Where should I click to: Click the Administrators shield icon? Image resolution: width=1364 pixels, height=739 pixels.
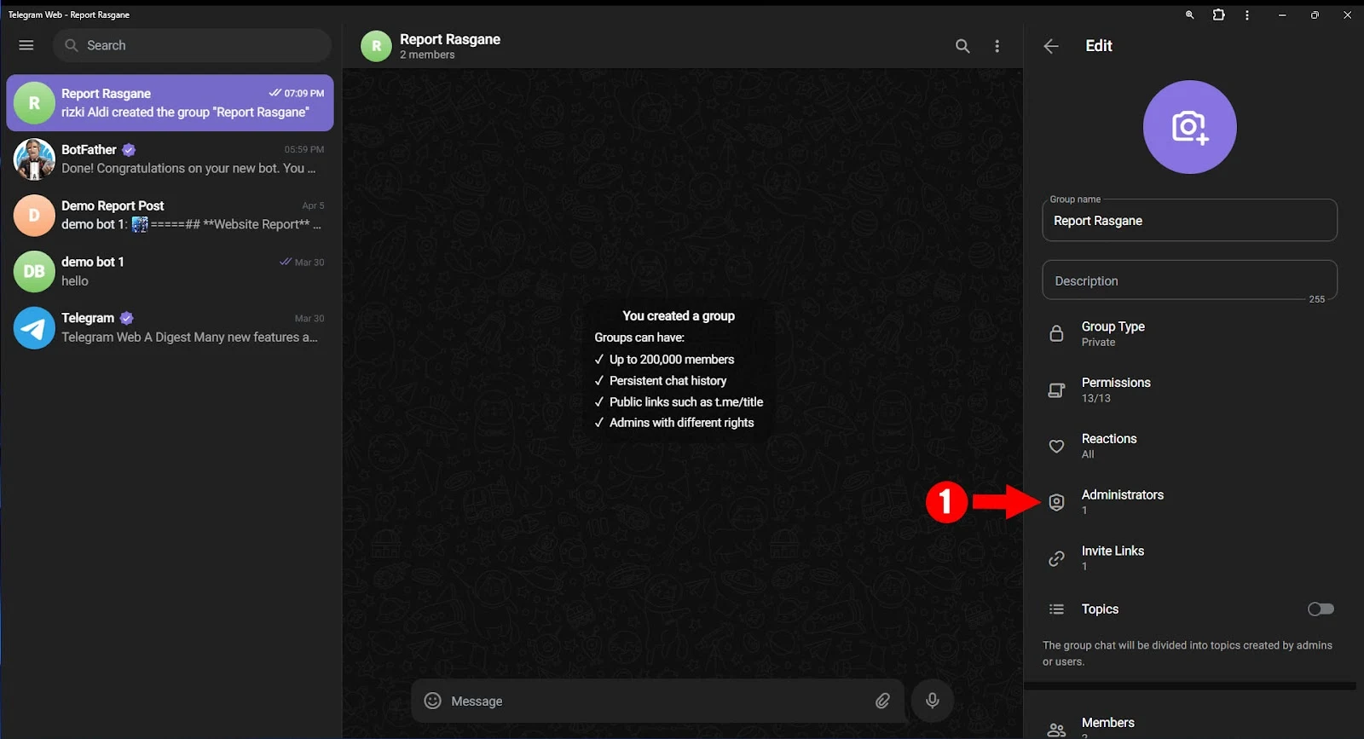[1056, 502]
